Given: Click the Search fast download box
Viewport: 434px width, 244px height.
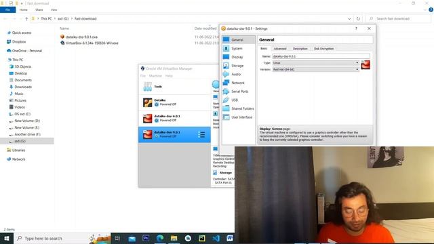Looking at the screenshot, I should 399,19.
